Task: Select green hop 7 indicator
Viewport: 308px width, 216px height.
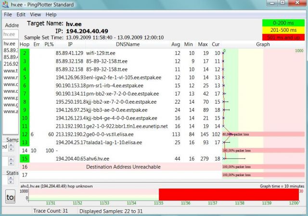Action: [25, 94]
